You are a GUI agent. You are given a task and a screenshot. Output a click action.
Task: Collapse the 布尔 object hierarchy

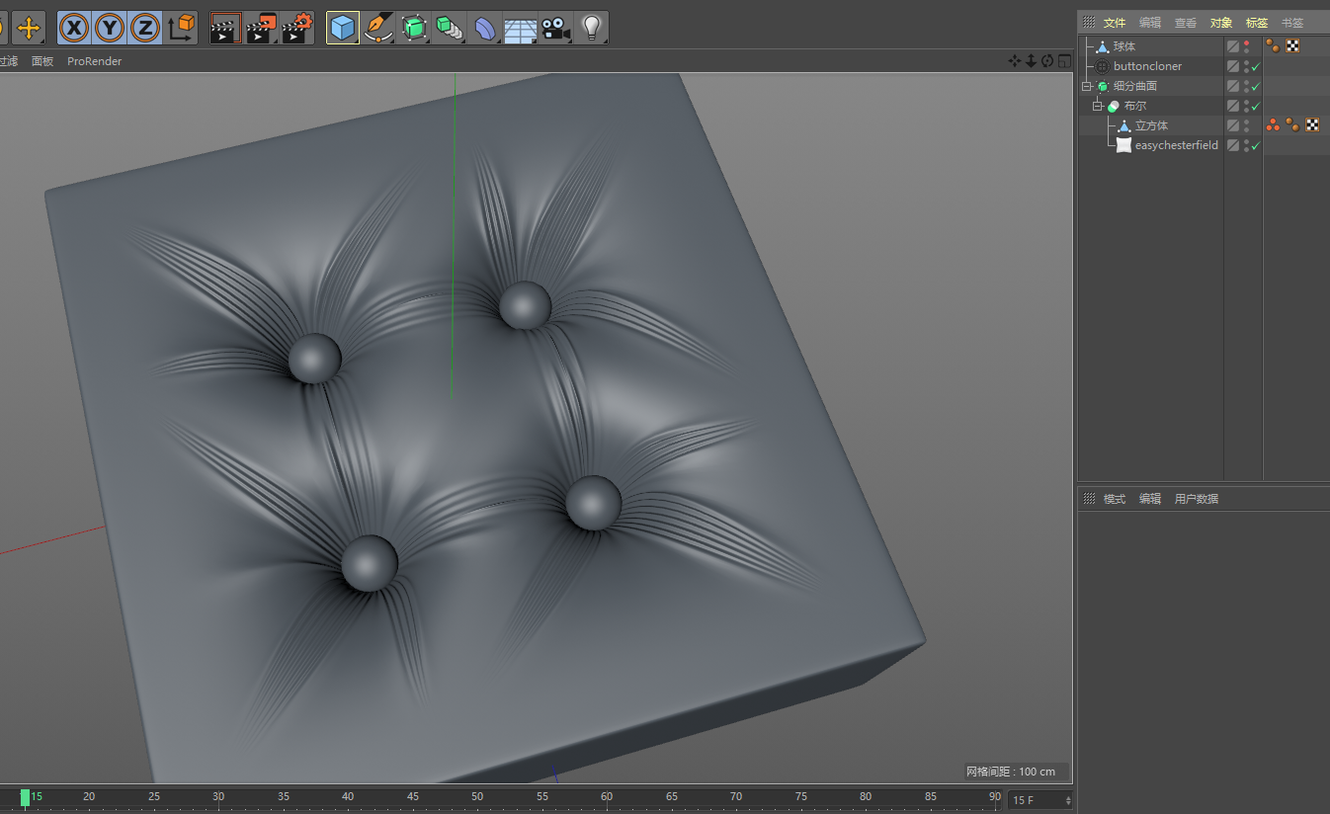[x=1098, y=107]
